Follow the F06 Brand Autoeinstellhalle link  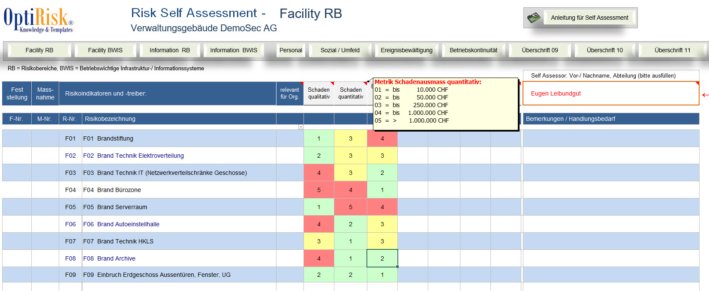coord(121,224)
